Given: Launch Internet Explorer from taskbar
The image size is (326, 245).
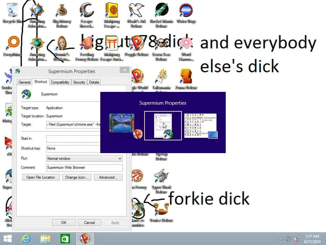Looking at the screenshot, I should pos(26,239).
